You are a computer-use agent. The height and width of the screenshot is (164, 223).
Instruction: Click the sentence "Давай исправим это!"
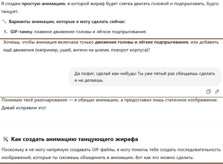click(x=24, y=108)
